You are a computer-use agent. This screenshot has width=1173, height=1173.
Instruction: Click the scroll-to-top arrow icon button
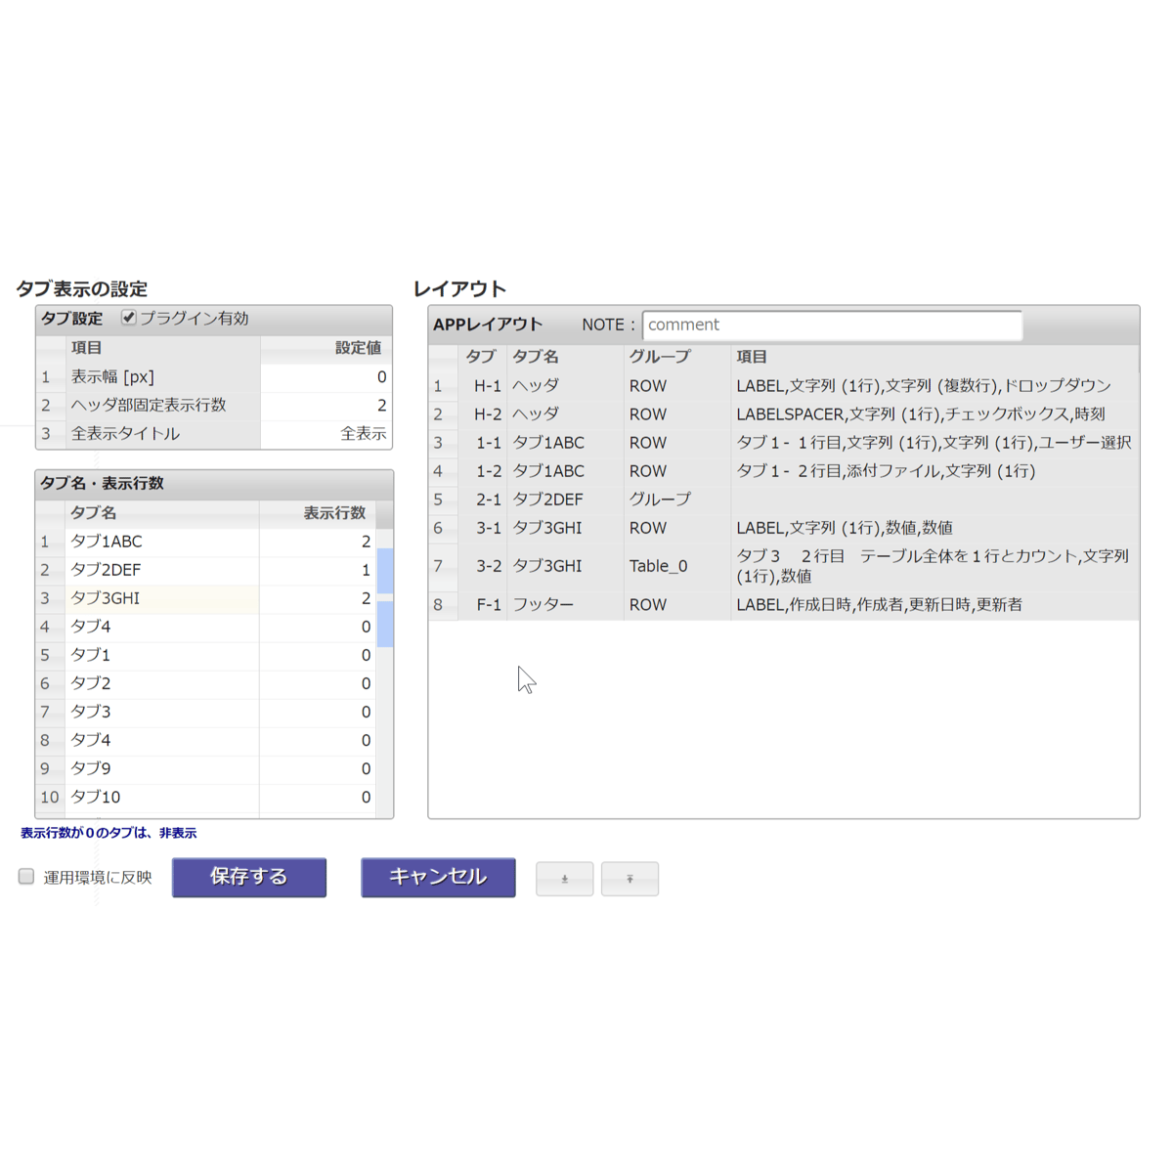[630, 879]
